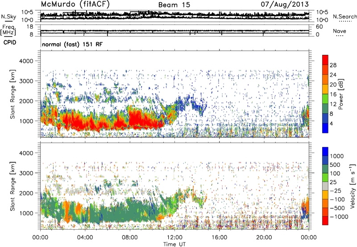Click the 'Freq. [MHz]' axis label

(8, 30)
